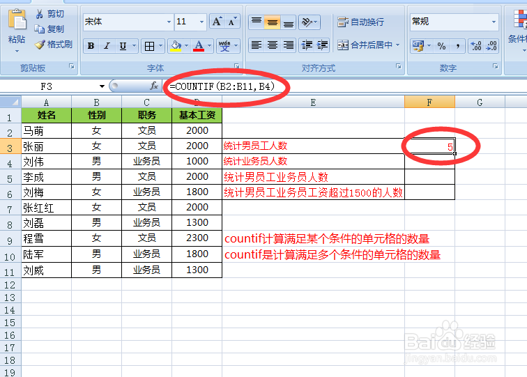Click the Cut (剪切) scissors icon
This screenshot has height=377, width=527.
(39, 14)
